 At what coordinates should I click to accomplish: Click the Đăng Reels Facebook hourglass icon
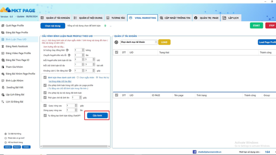point(3,46)
